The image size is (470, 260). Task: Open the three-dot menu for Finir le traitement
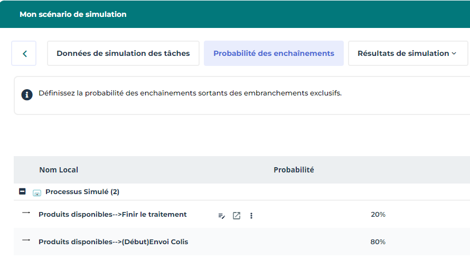(x=251, y=215)
